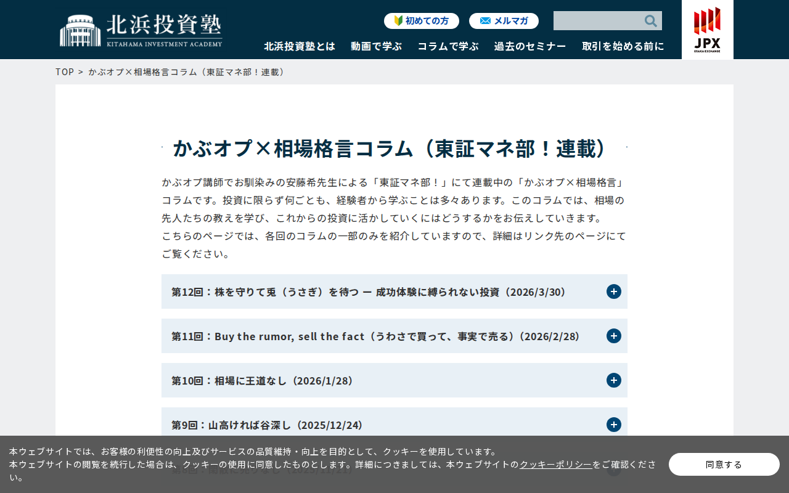The image size is (789, 493).
Task: Click the 同意する cookie consent button
Action: click(x=724, y=464)
